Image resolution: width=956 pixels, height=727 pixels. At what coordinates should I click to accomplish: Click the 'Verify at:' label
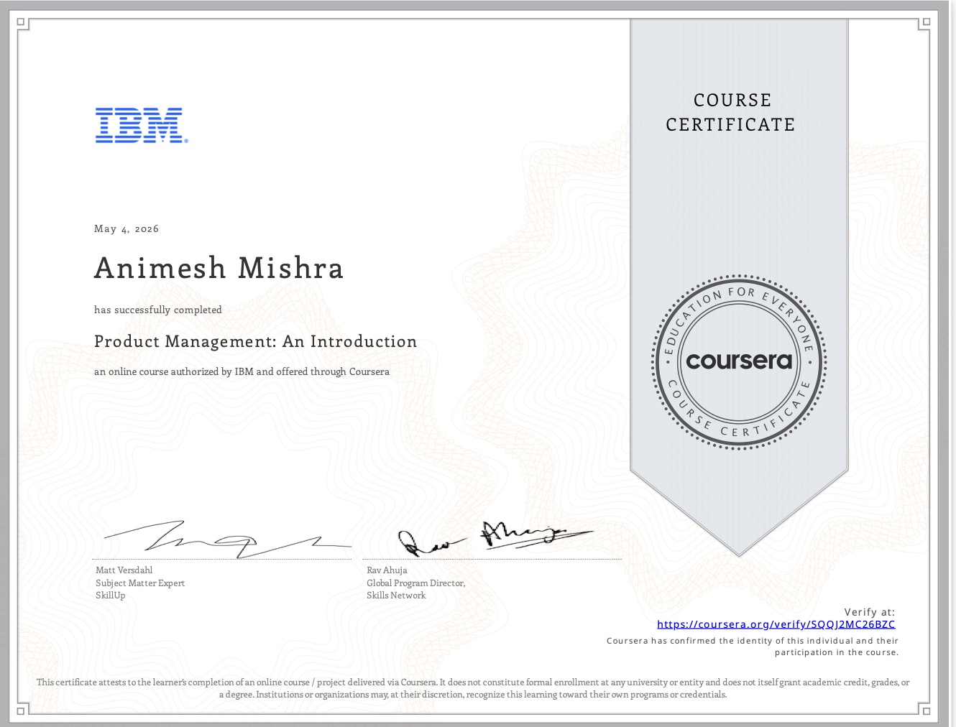pyautogui.click(x=870, y=612)
